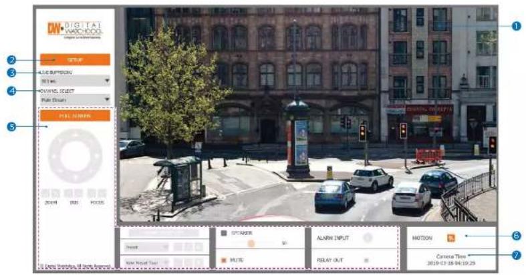The height and width of the screenshot is (275, 526).
Task: Expand the Live Buffering dropdown
Action: tap(75, 81)
